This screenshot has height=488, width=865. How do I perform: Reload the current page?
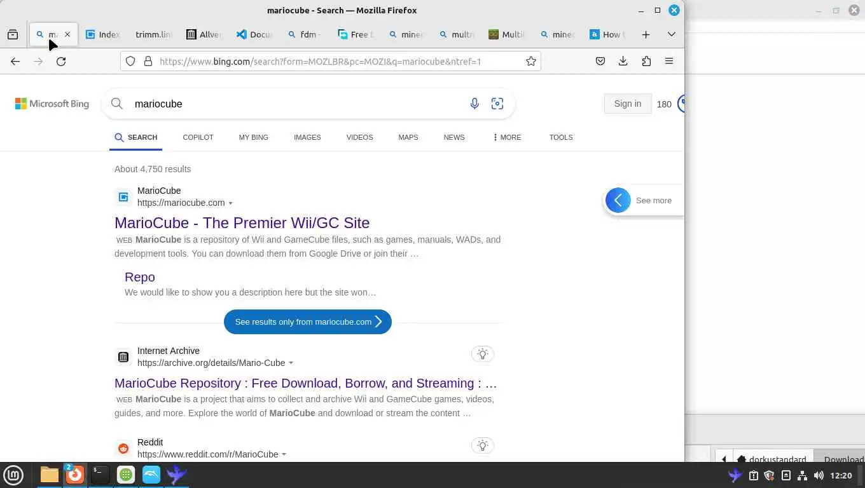61,61
